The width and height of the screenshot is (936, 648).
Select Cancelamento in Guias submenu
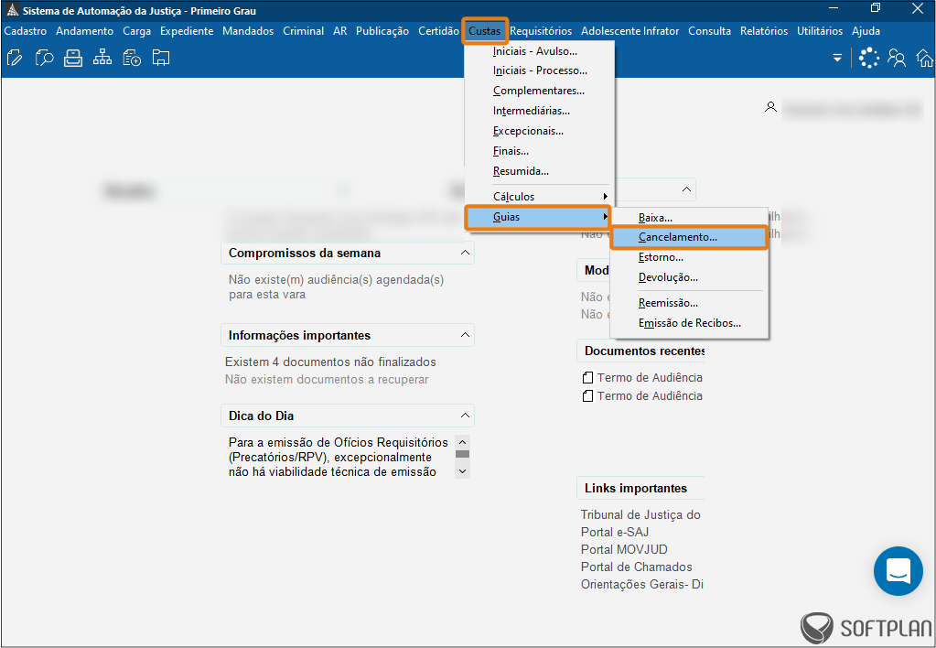click(689, 237)
